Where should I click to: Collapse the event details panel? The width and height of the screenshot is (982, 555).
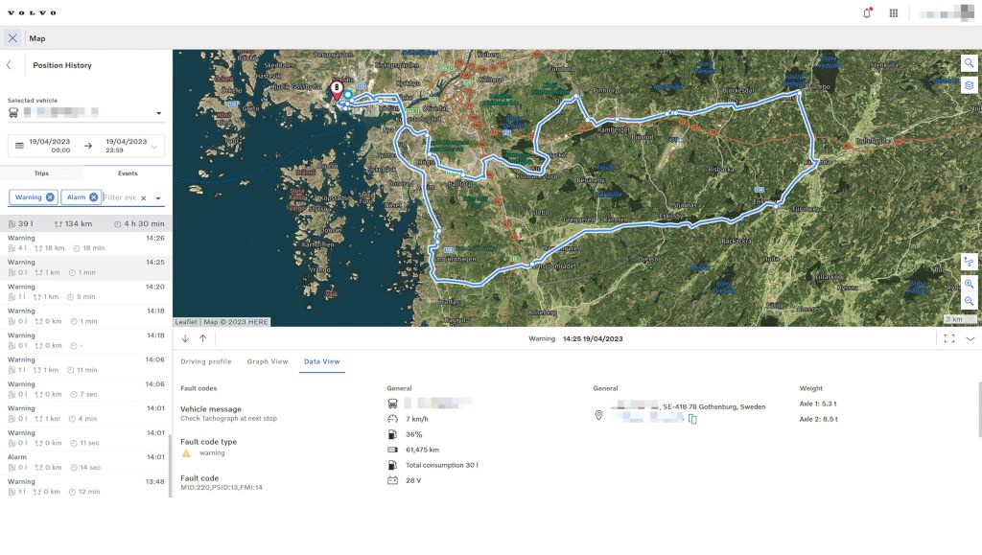coord(970,338)
